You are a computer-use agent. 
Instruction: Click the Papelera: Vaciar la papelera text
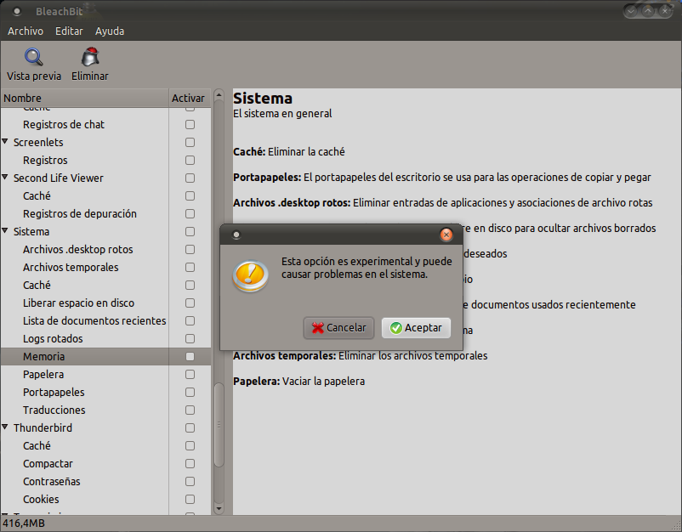tap(298, 382)
